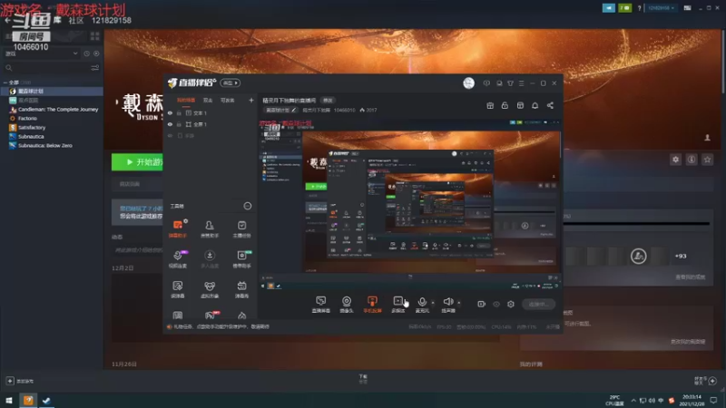Open the TV-shaped danmaku tool icon
This screenshot has height=408, width=726.
tap(241, 289)
